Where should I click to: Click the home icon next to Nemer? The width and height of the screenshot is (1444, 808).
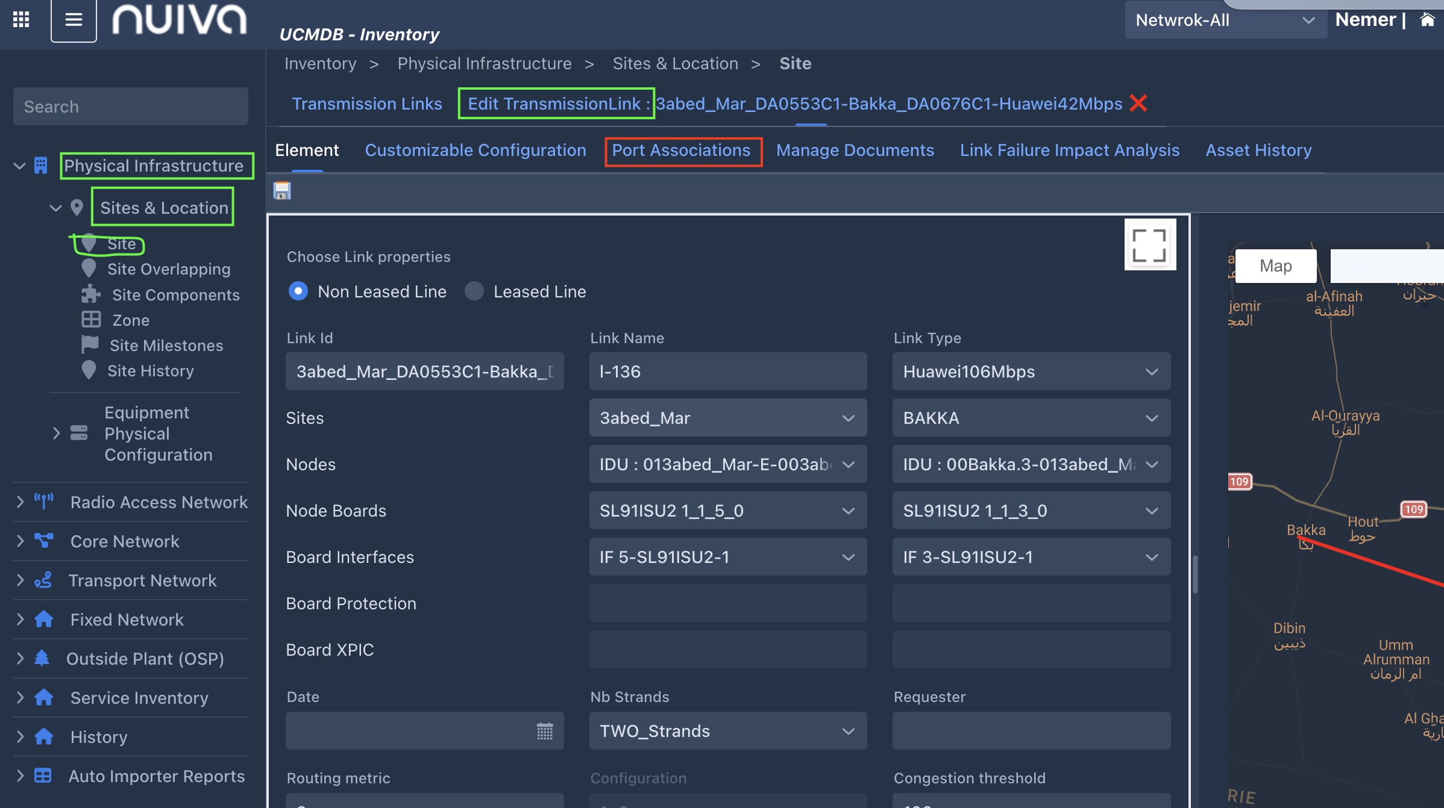pyautogui.click(x=1427, y=20)
